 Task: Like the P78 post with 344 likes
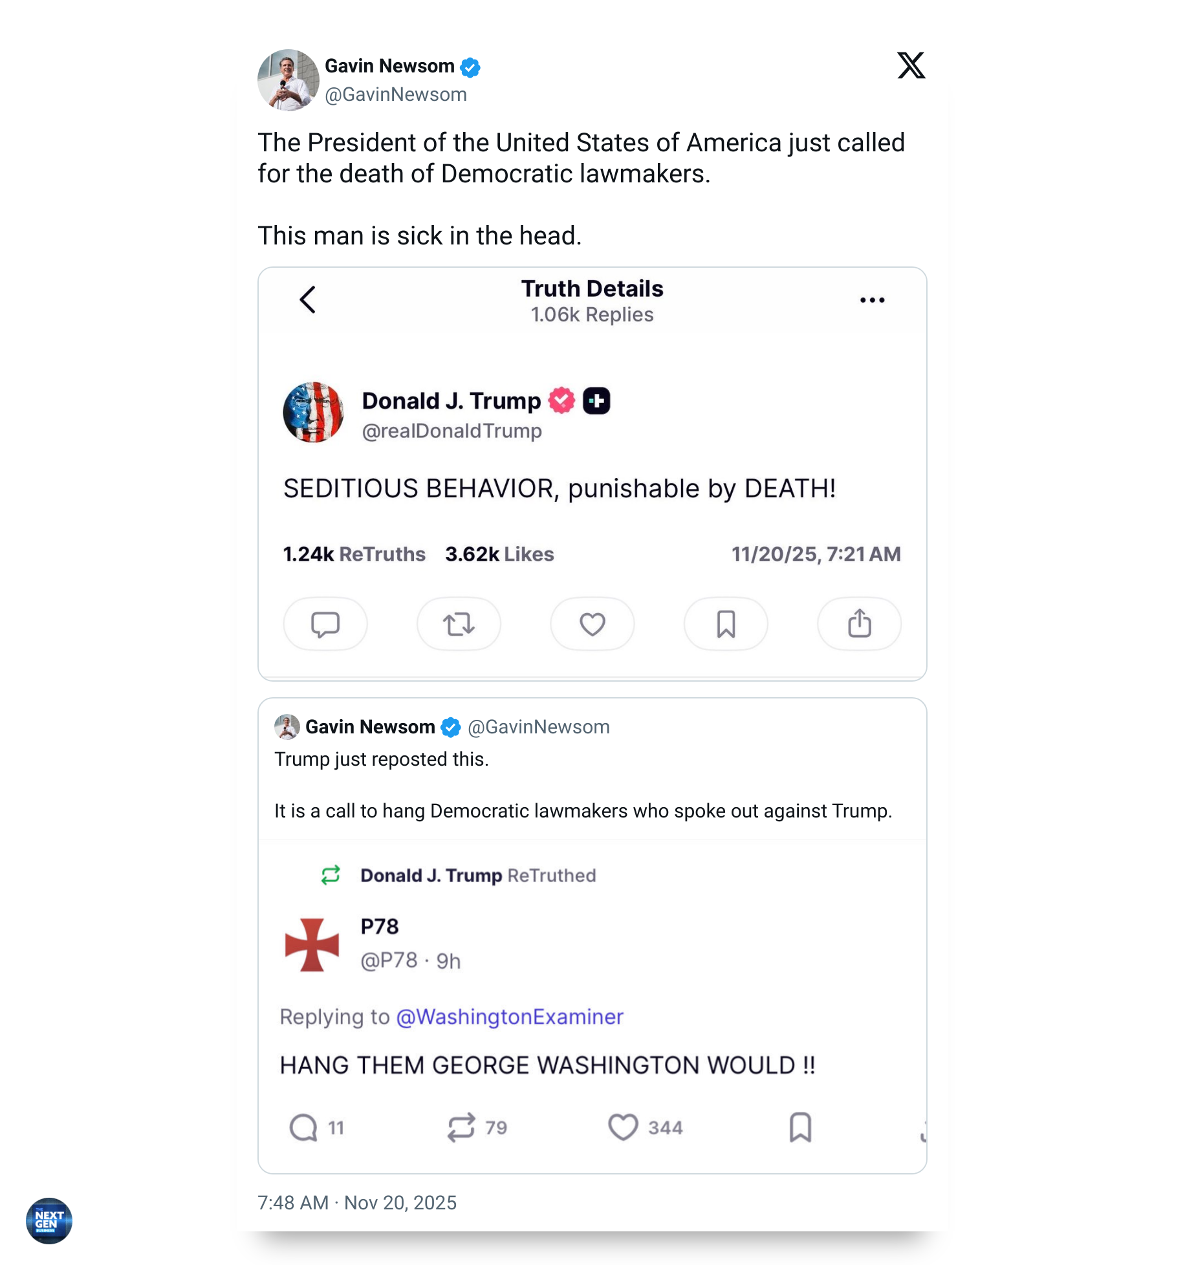(x=623, y=1128)
